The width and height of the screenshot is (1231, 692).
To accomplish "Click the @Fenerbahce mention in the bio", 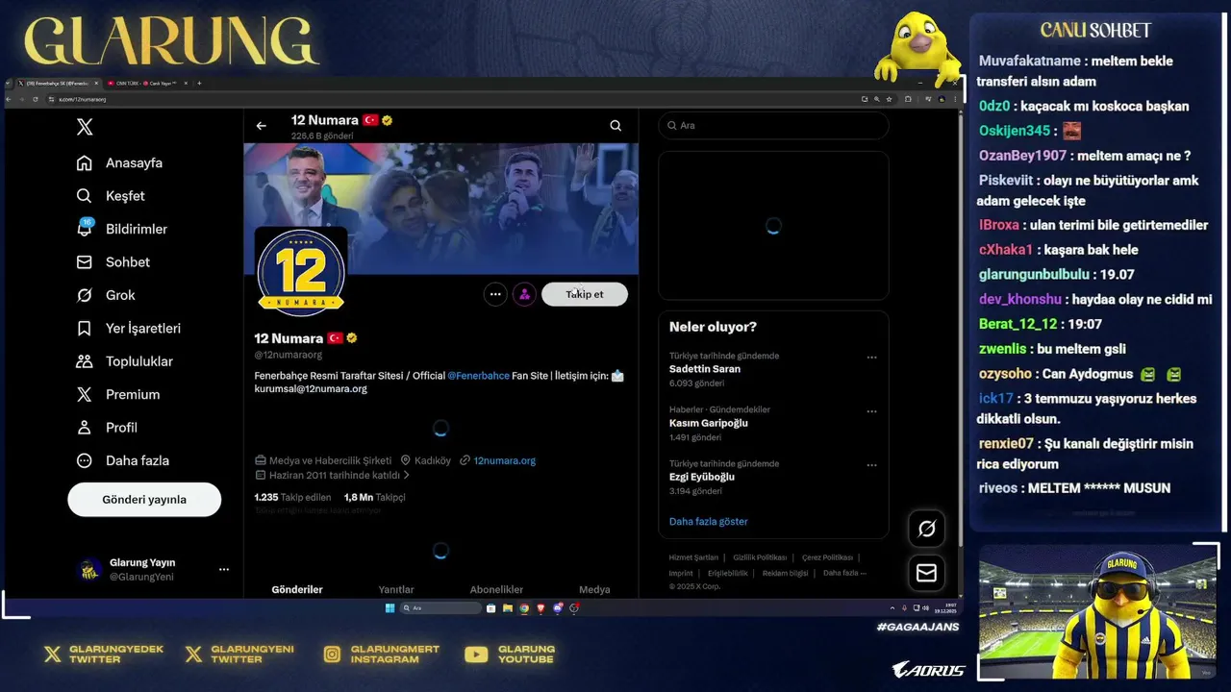I will [x=478, y=376].
